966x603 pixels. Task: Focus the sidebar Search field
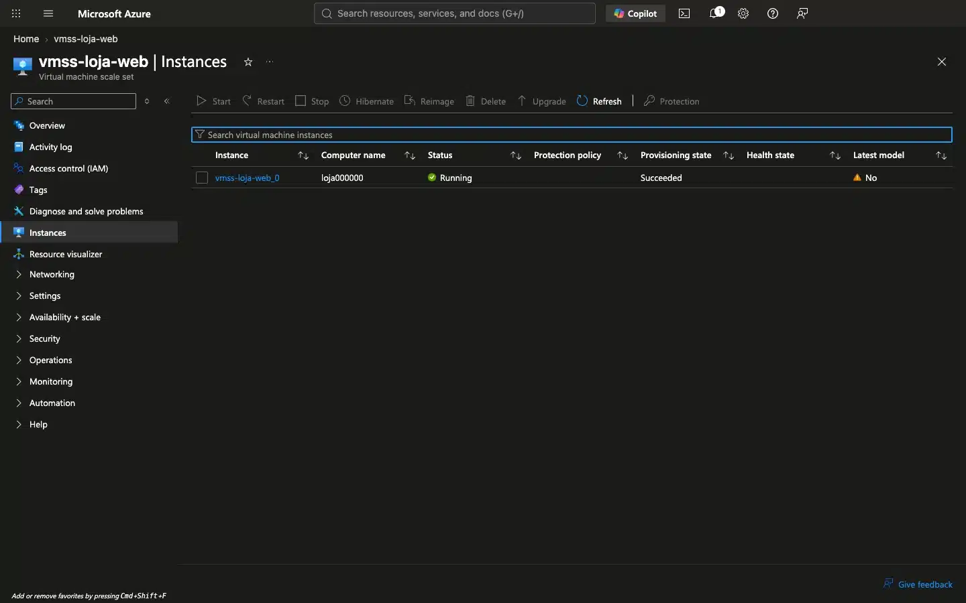pyautogui.click(x=73, y=101)
